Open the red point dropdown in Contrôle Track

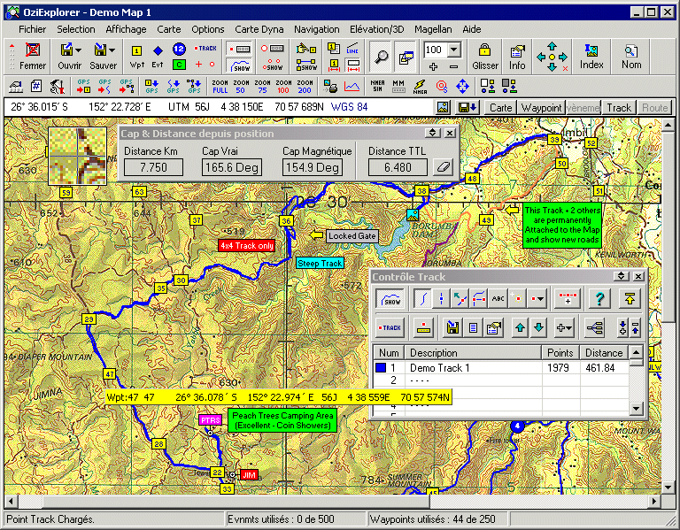click(537, 298)
